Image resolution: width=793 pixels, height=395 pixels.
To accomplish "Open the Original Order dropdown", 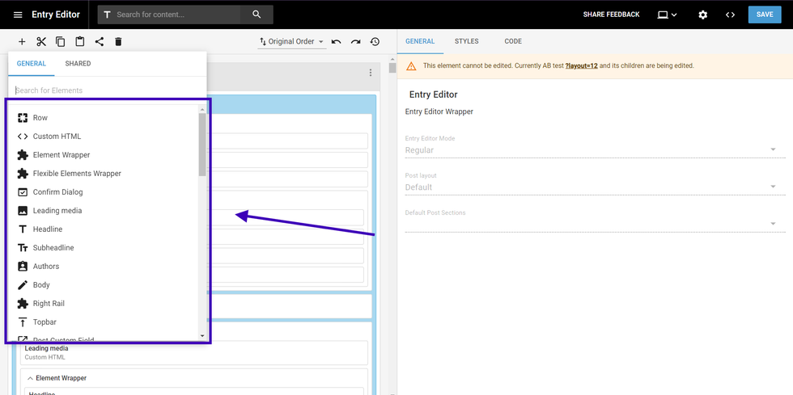I will coord(291,42).
